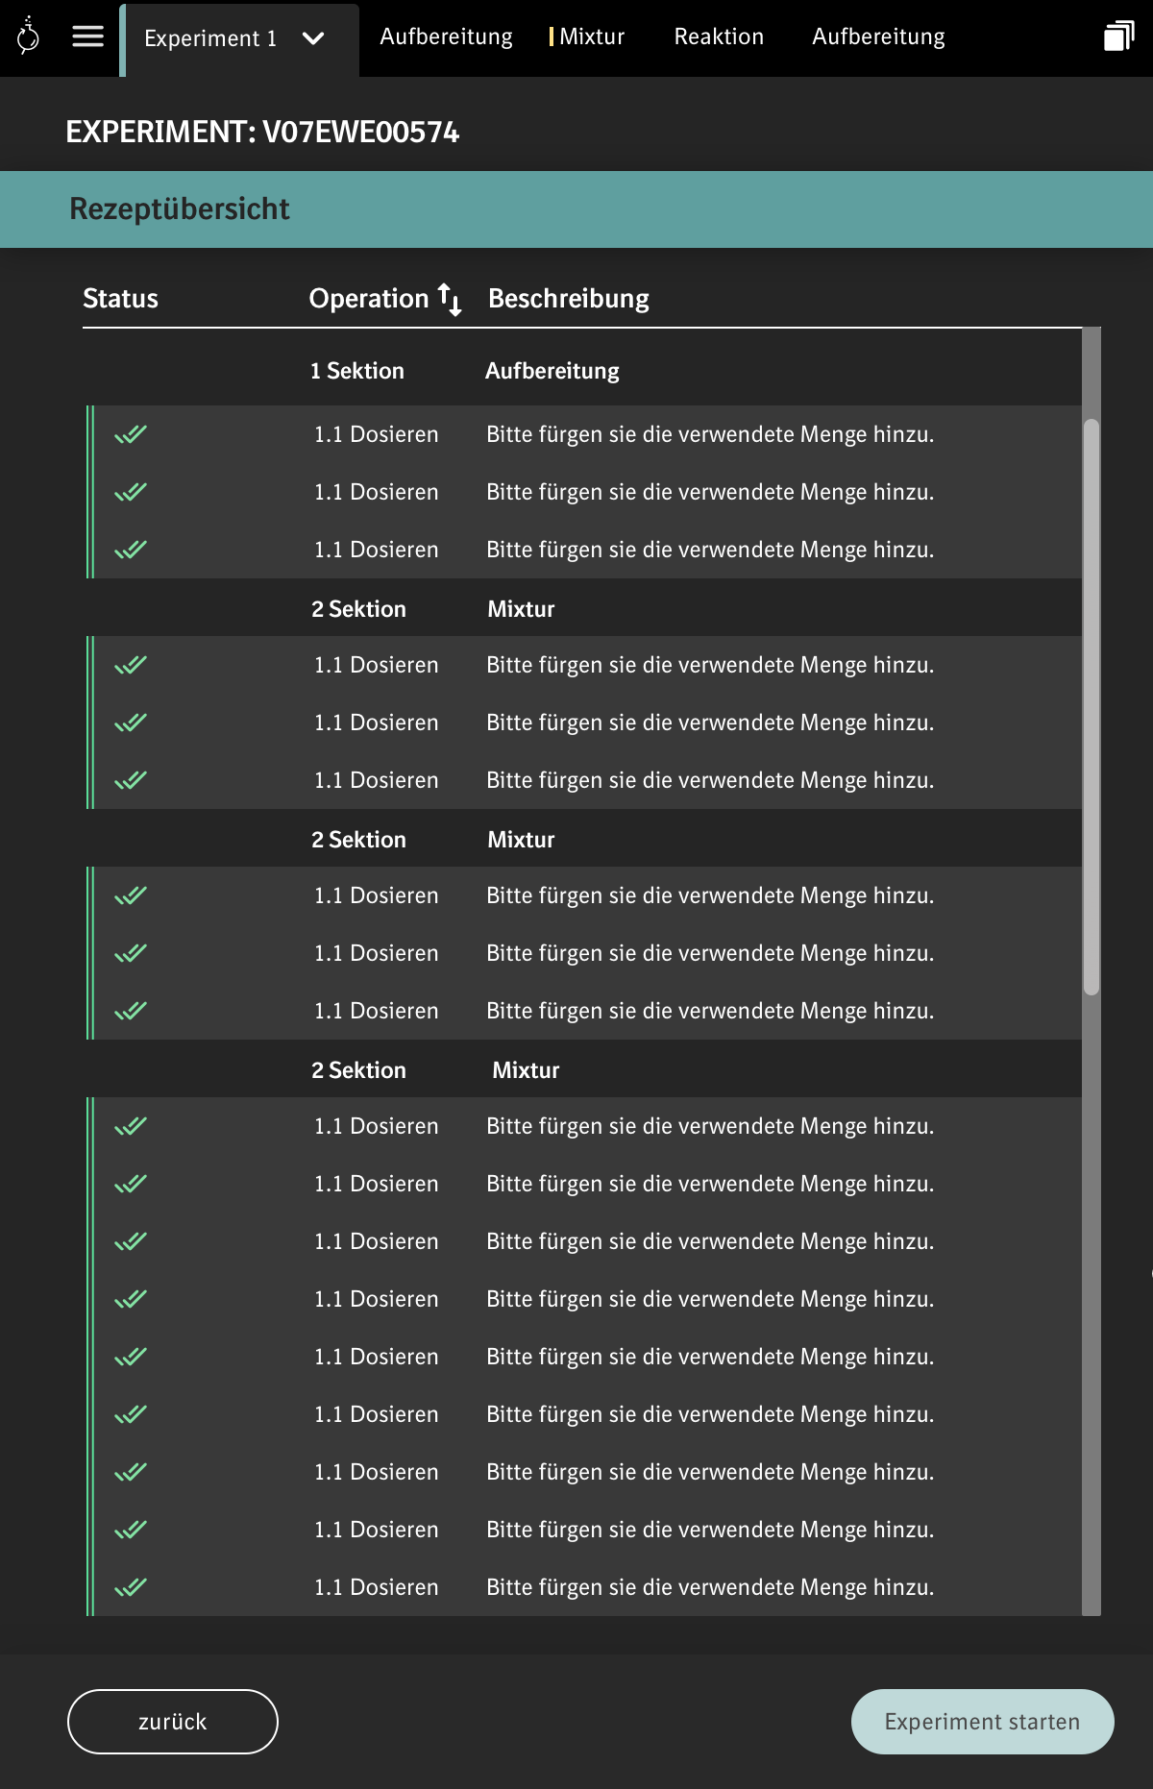
Task: Click the flask logo icon
Action: click(29, 36)
